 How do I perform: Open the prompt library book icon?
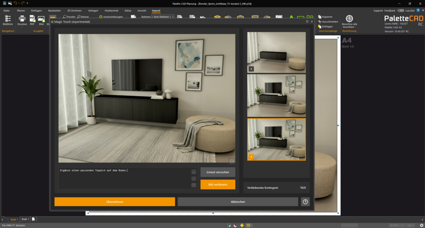point(193,185)
